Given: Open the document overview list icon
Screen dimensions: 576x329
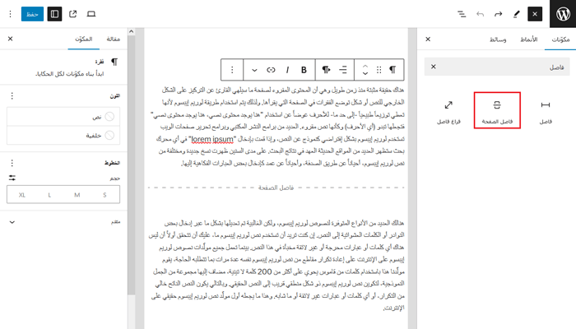Looking at the screenshot, I should coord(462,14).
